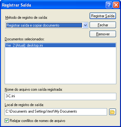Select the Registrar saída e copiar documento combo box
The width and height of the screenshot is (121, 127).
47,25
